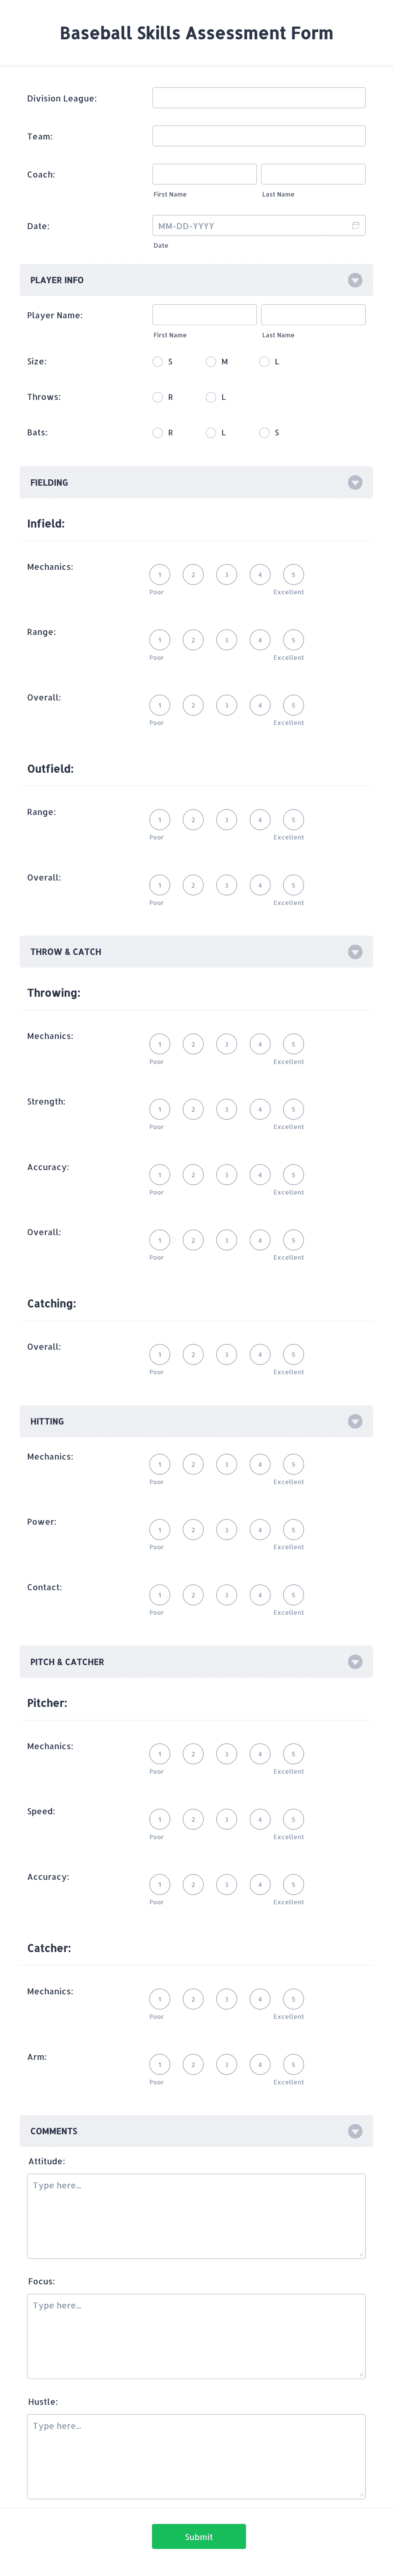Rate Hitting Power as 2
Viewport: 393px width, 2576px height.
click(x=193, y=1530)
